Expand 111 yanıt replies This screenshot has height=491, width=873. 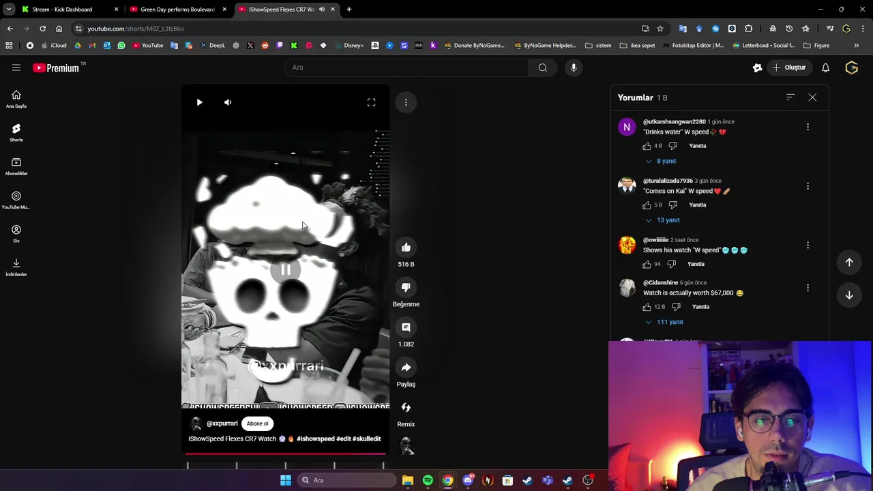click(x=664, y=322)
